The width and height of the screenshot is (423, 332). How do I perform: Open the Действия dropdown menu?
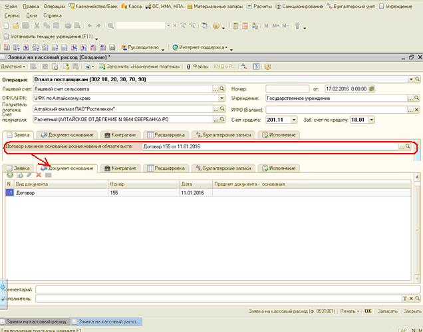[13, 67]
